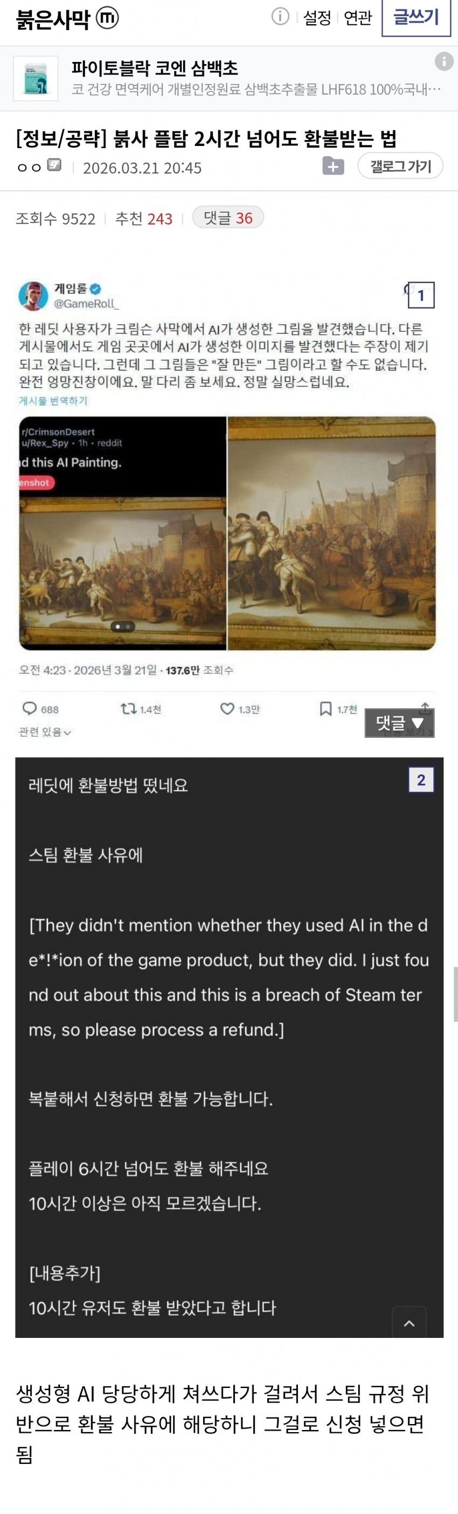Image resolution: width=458 pixels, height=1514 pixels.
Task: Expand the 관련 있음 dropdown
Action: (x=45, y=732)
